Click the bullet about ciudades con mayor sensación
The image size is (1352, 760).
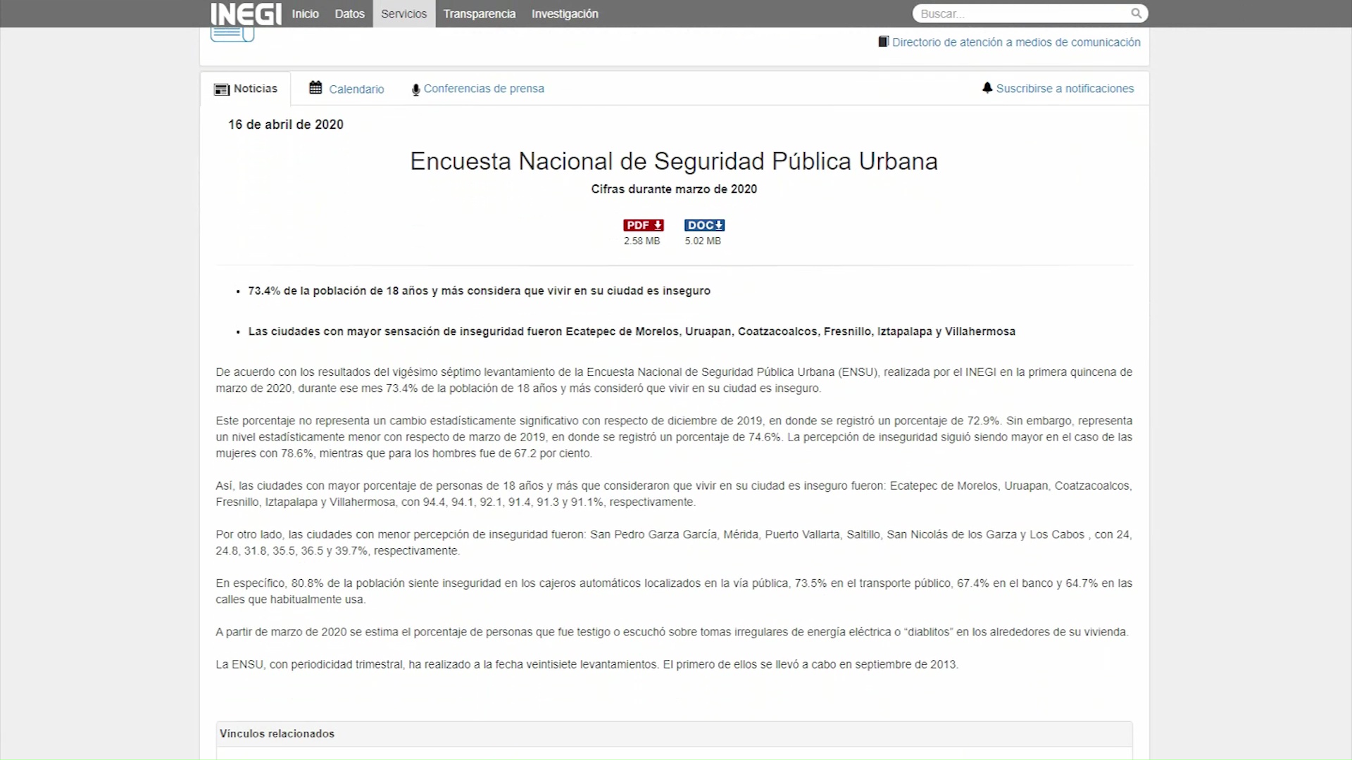click(x=632, y=331)
